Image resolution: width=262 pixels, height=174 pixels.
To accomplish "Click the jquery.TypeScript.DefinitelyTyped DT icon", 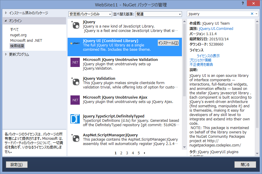I will 75,118.
